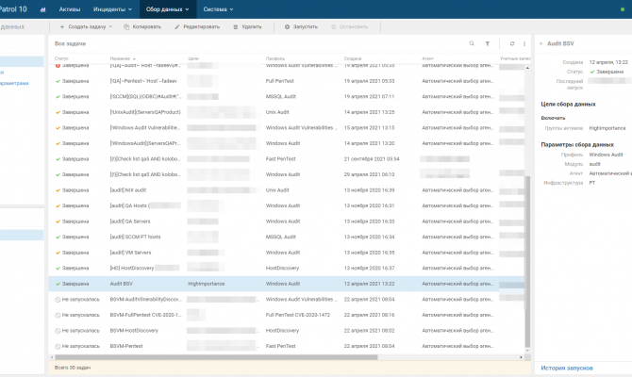Click the status icon of BSVM-HostDiscovery row
This screenshot has height=377, width=632.
(x=58, y=331)
